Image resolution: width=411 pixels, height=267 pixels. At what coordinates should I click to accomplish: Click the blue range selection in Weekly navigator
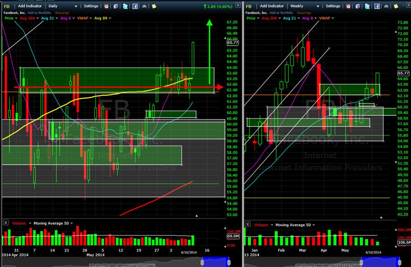[380, 262]
